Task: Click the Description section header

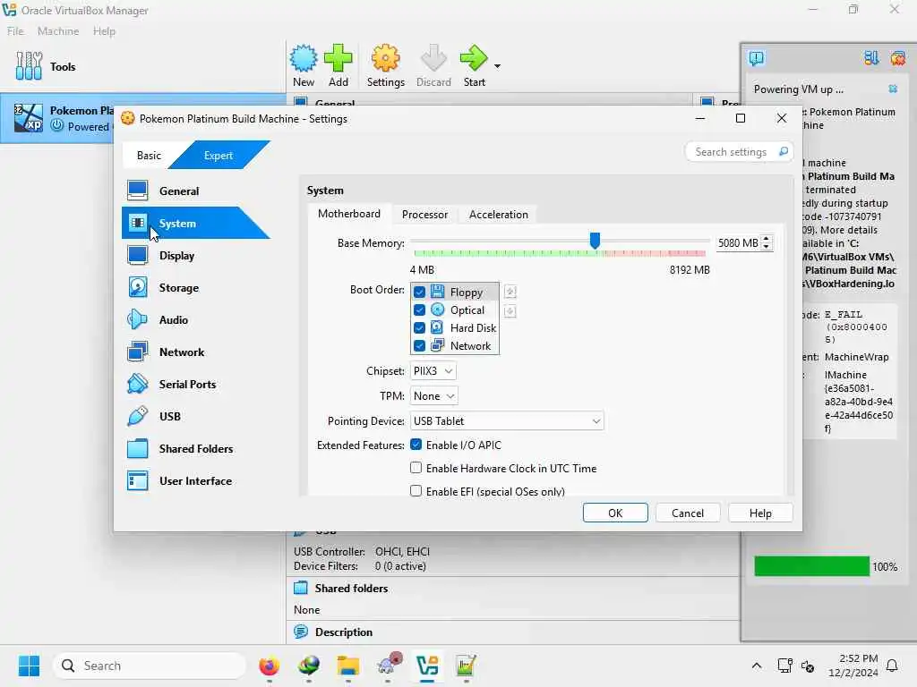Action: point(343,632)
